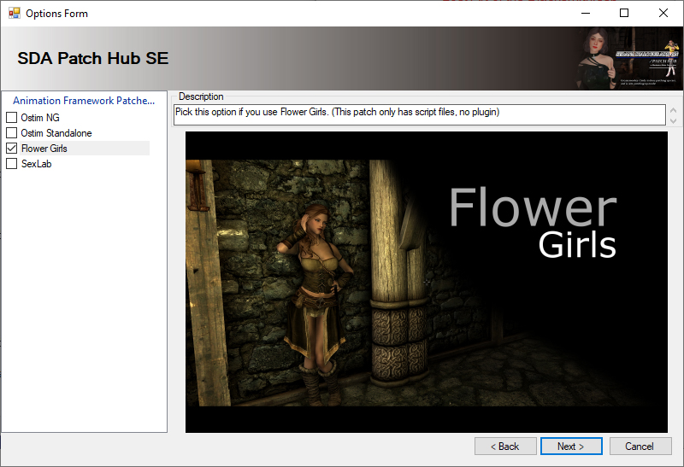The width and height of the screenshot is (684, 467).
Task: Click the Animation Framework Patches header
Action: [x=84, y=101]
